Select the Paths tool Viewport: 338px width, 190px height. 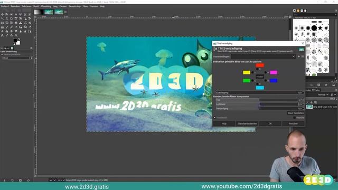pos(30,31)
